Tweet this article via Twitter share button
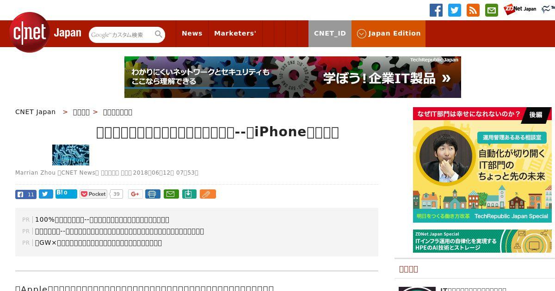 point(46,194)
